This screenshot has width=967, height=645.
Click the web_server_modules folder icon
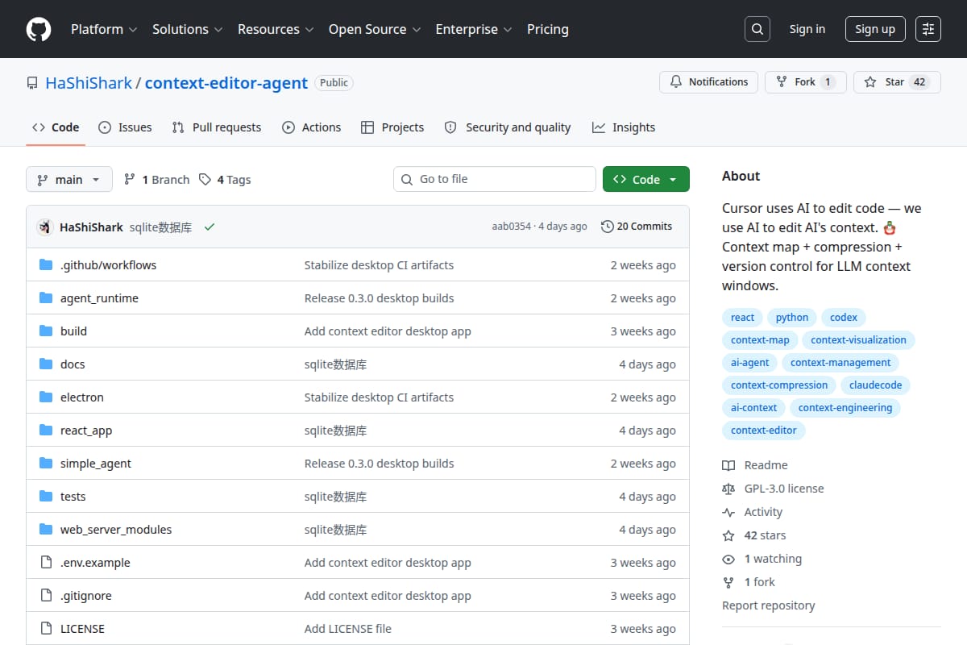46,530
